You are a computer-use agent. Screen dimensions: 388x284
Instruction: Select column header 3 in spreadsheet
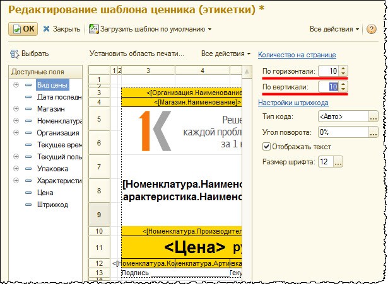tap(148, 71)
